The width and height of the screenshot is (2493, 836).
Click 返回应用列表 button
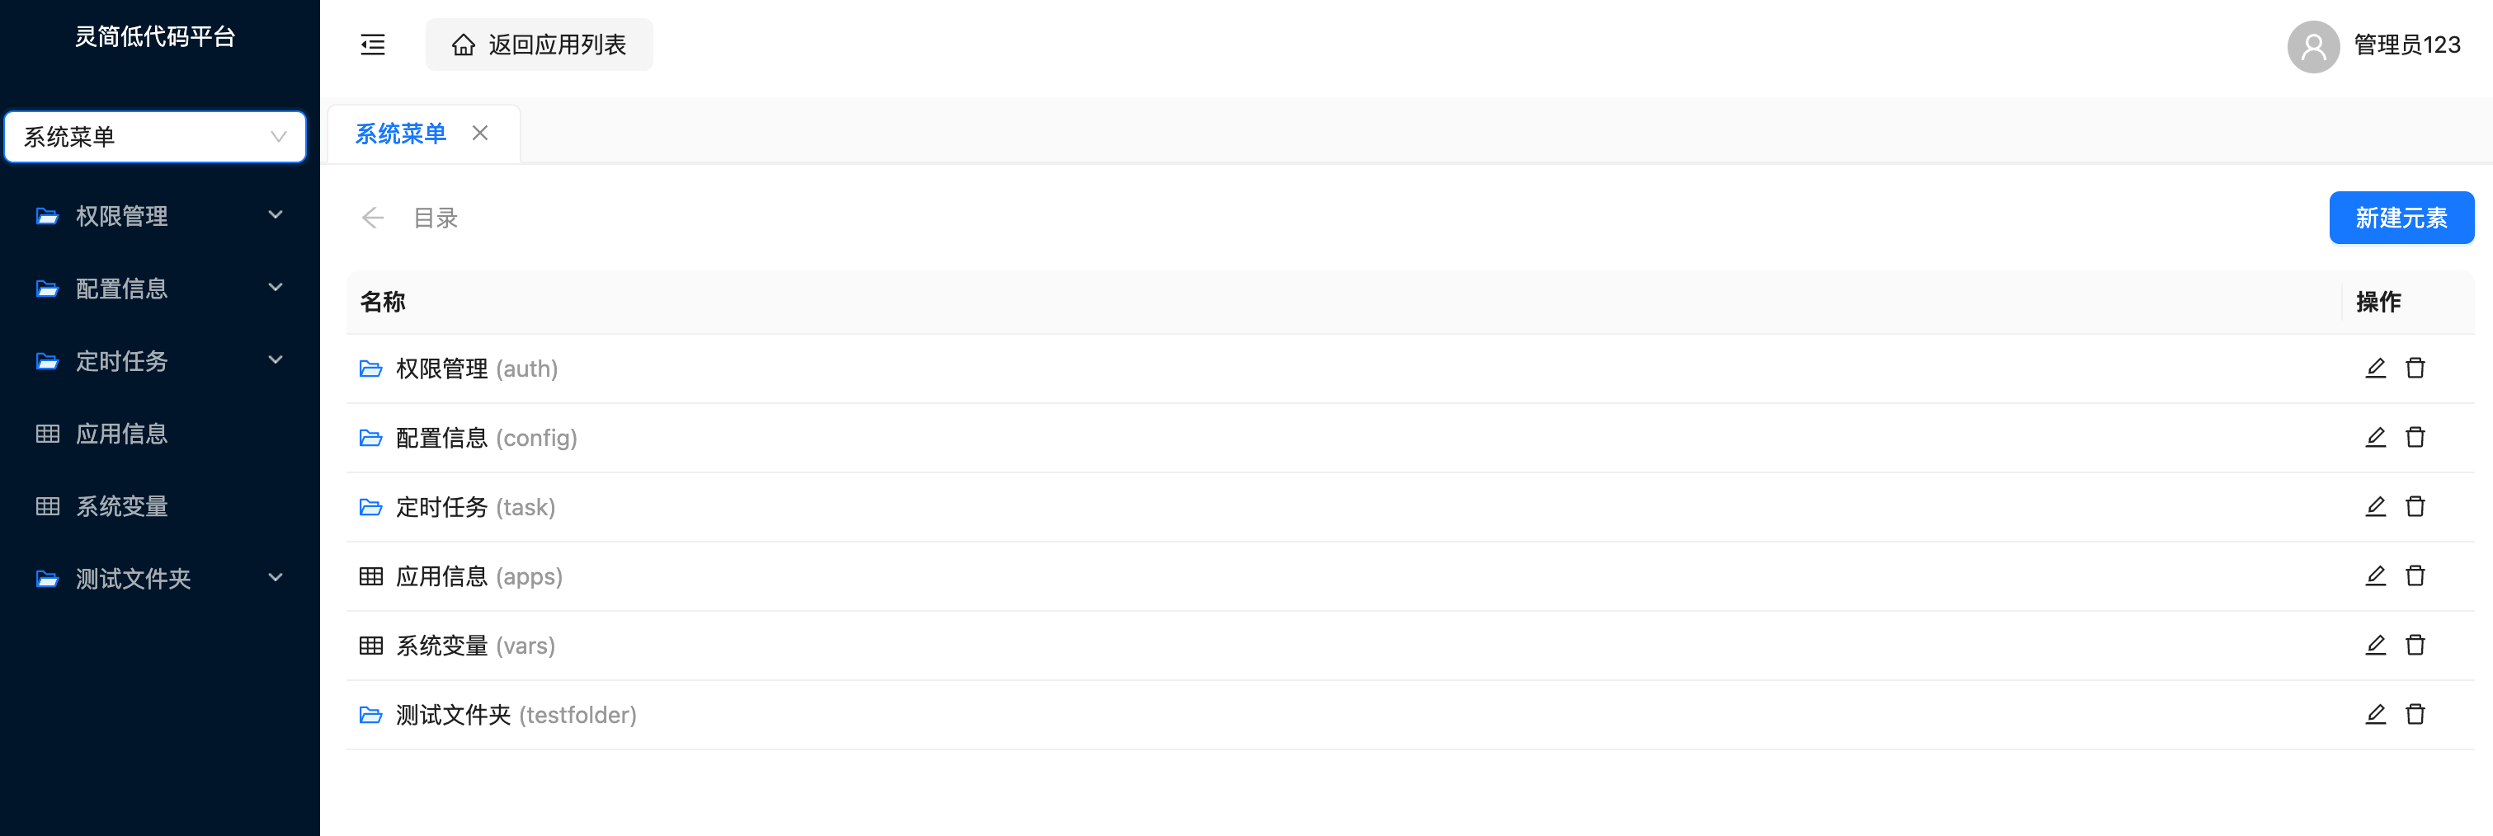tap(539, 45)
